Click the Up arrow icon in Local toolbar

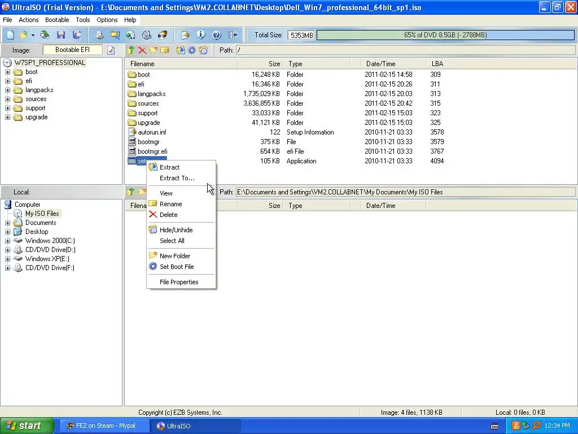pyautogui.click(x=131, y=192)
